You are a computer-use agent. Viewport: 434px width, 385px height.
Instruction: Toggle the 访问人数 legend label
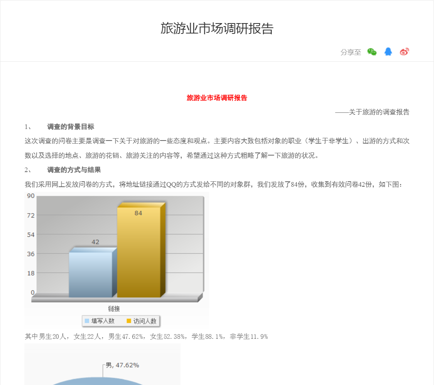[145, 321]
